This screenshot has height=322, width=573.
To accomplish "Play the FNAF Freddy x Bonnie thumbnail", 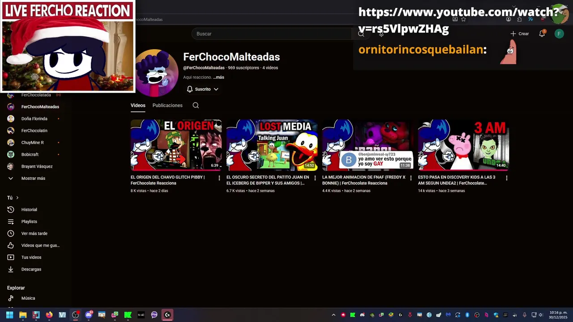I will pyautogui.click(x=368, y=145).
